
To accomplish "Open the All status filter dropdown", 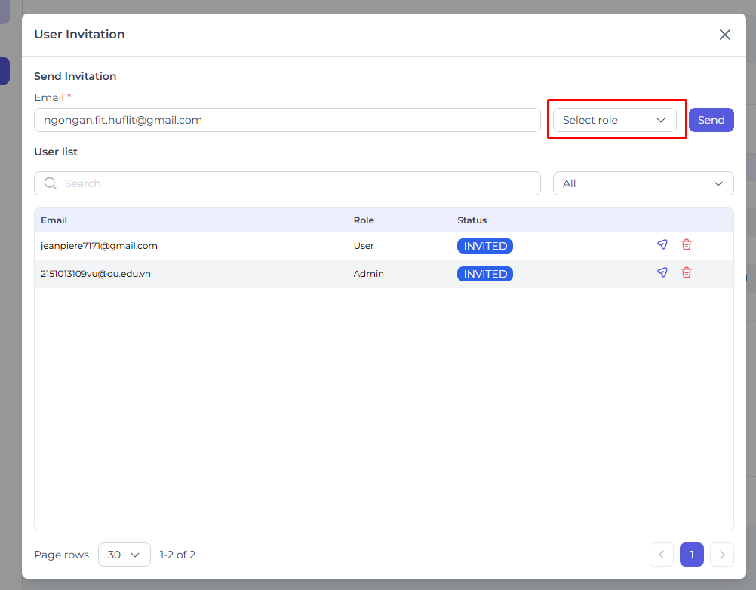I will click(x=643, y=183).
